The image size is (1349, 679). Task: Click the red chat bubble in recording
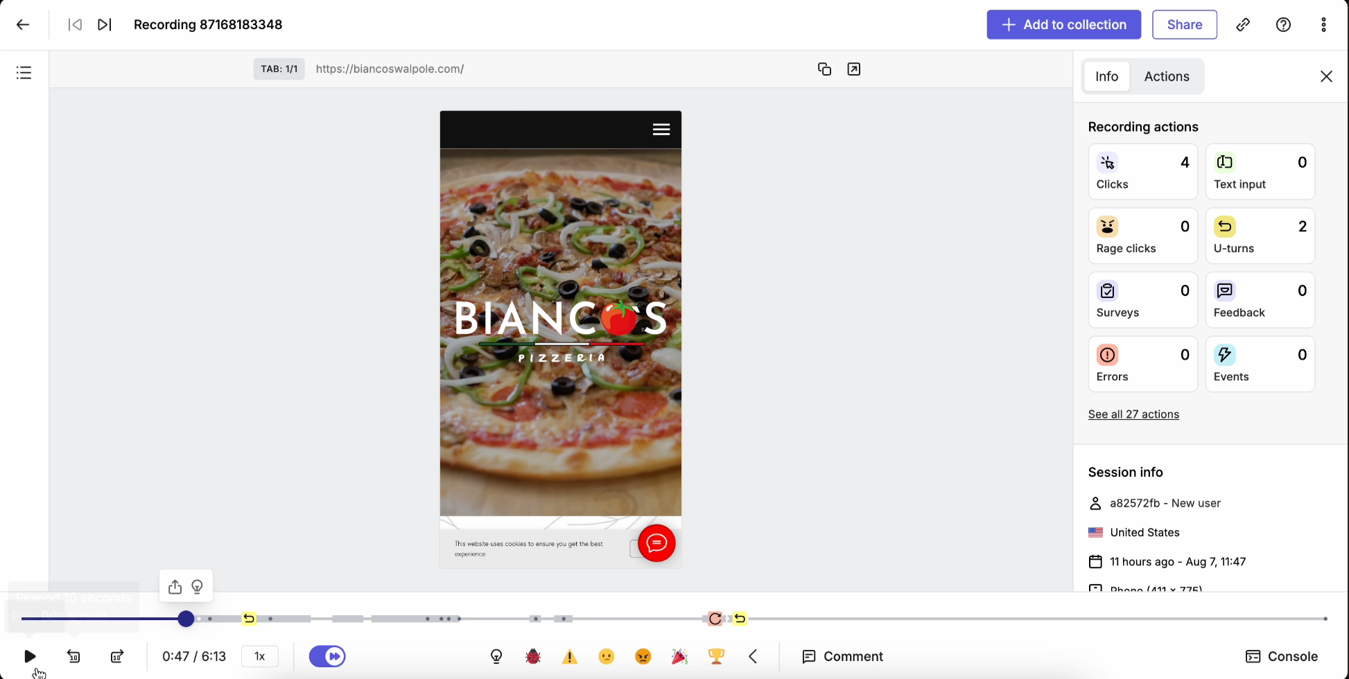(656, 543)
